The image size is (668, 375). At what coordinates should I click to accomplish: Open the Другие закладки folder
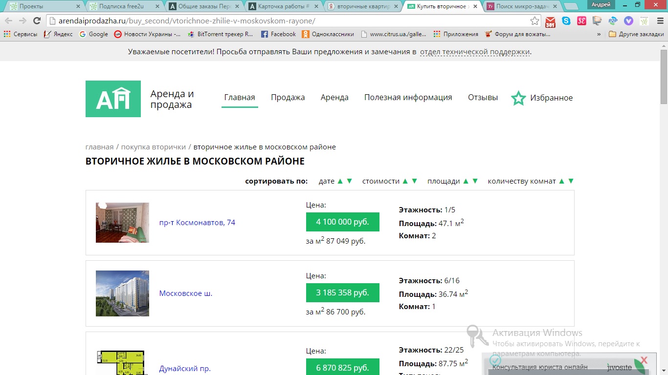pyautogui.click(x=636, y=34)
